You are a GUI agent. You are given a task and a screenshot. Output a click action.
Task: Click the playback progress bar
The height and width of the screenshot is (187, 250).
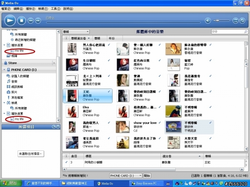pyautogui.click(x=123, y=23)
